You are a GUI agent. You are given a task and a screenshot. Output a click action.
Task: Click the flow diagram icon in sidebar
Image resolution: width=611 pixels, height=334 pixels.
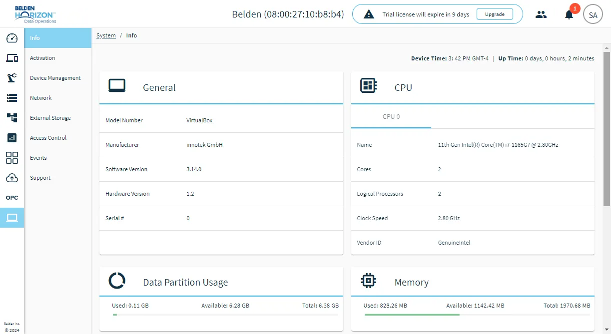coord(12,118)
